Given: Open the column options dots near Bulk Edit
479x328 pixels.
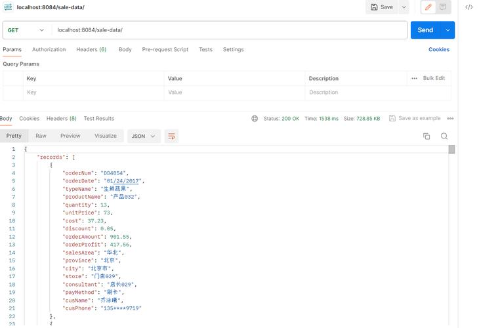Looking at the screenshot, I should (414, 79).
